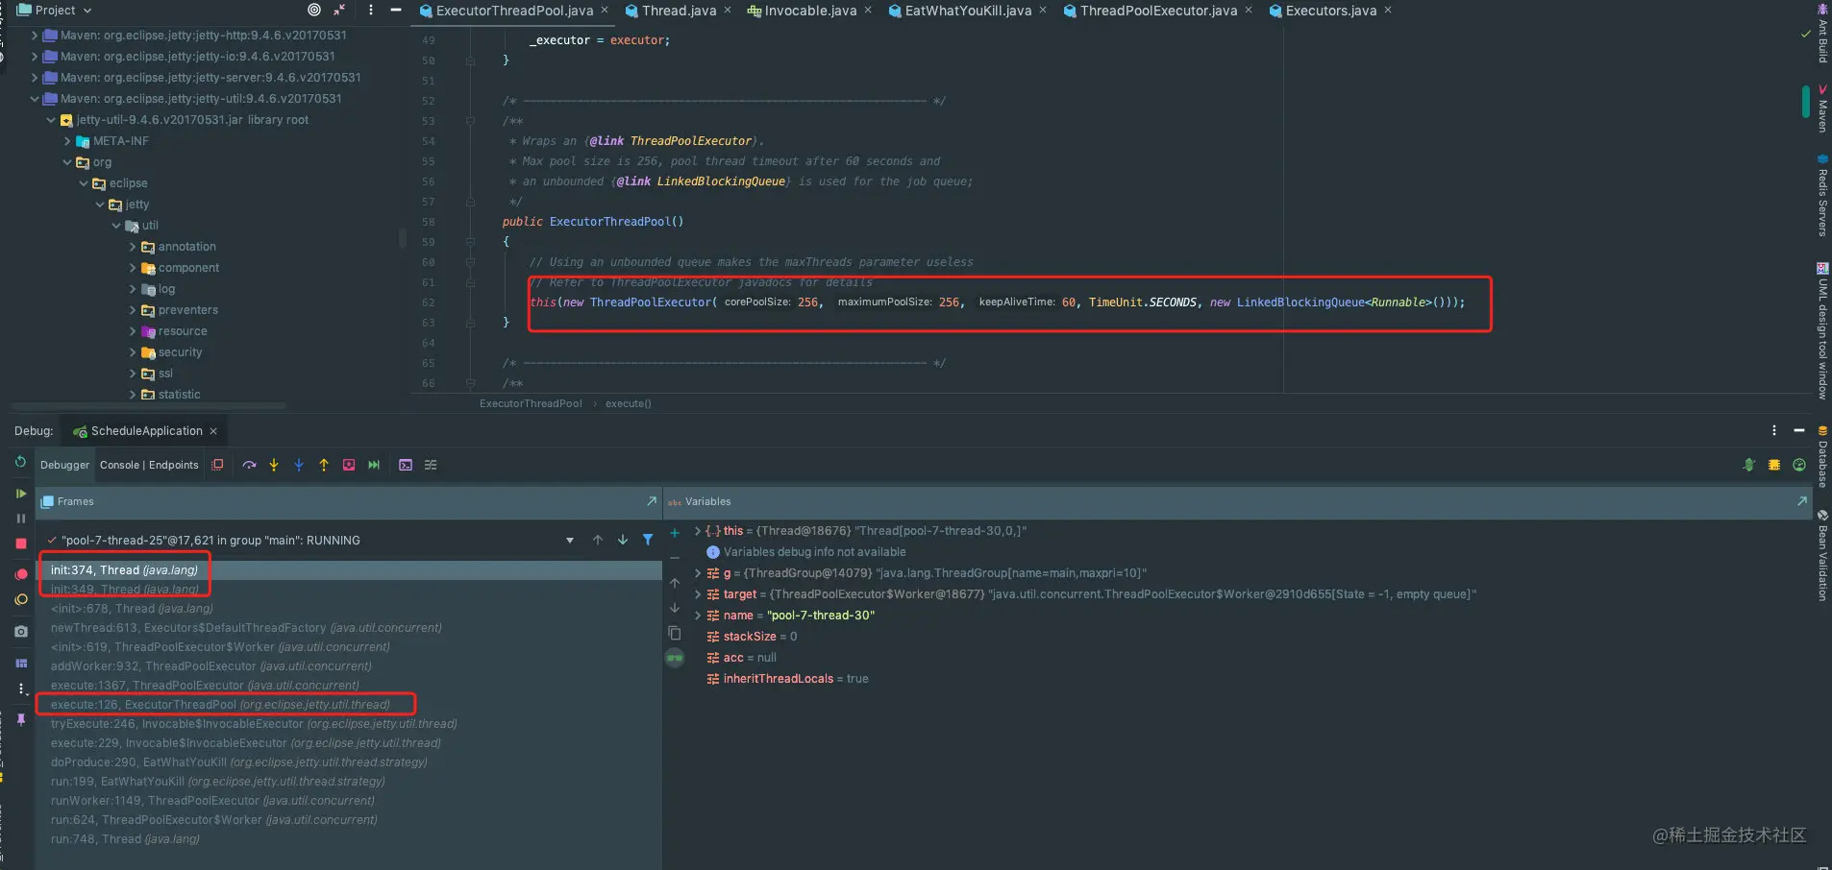Screen dimensions: 1832x870
Task: Click the camera thread dump icon
Action: point(21,631)
